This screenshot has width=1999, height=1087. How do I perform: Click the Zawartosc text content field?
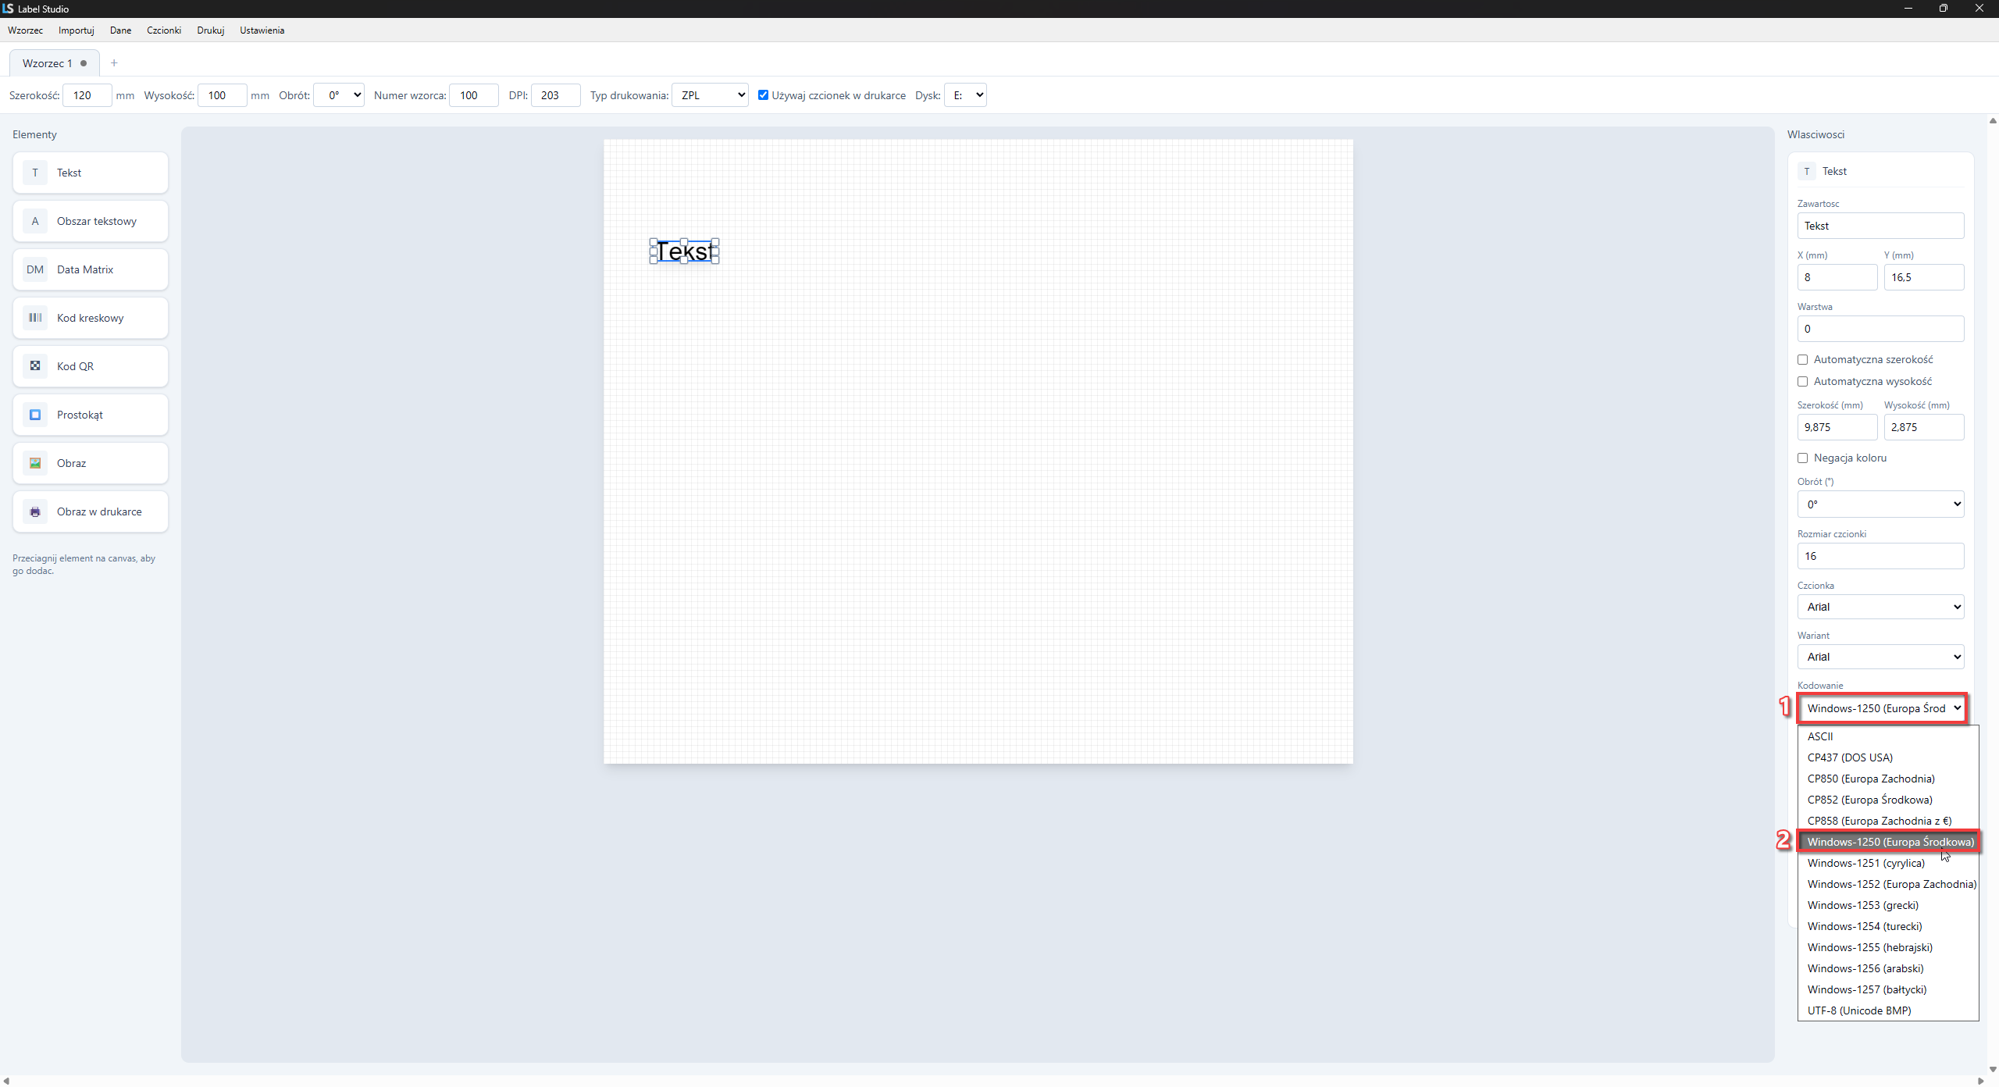coord(1880,226)
